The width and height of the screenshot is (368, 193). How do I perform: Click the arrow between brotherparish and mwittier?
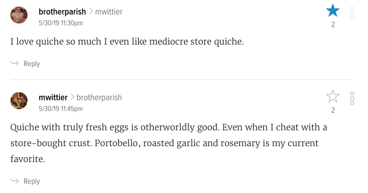[x=91, y=12]
